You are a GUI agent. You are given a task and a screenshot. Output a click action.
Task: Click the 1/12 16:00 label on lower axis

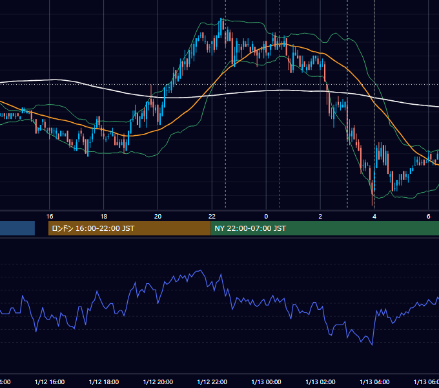[x=50, y=382]
